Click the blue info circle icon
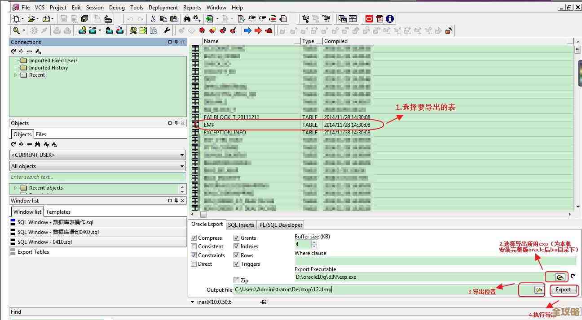Viewport: 582px width, 320px height. pos(390,19)
